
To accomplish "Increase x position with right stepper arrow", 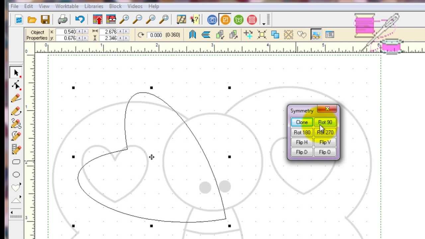I will click(85, 32).
